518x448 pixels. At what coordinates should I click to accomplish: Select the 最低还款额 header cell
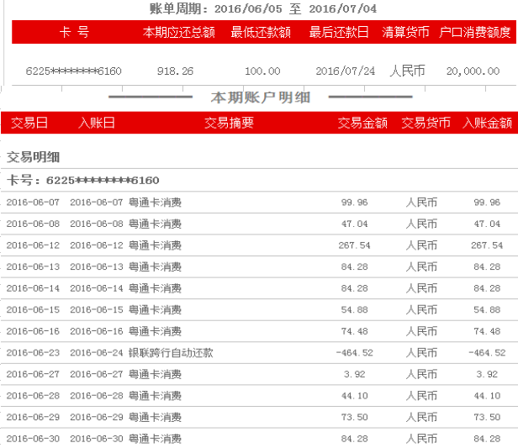click(261, 32)
